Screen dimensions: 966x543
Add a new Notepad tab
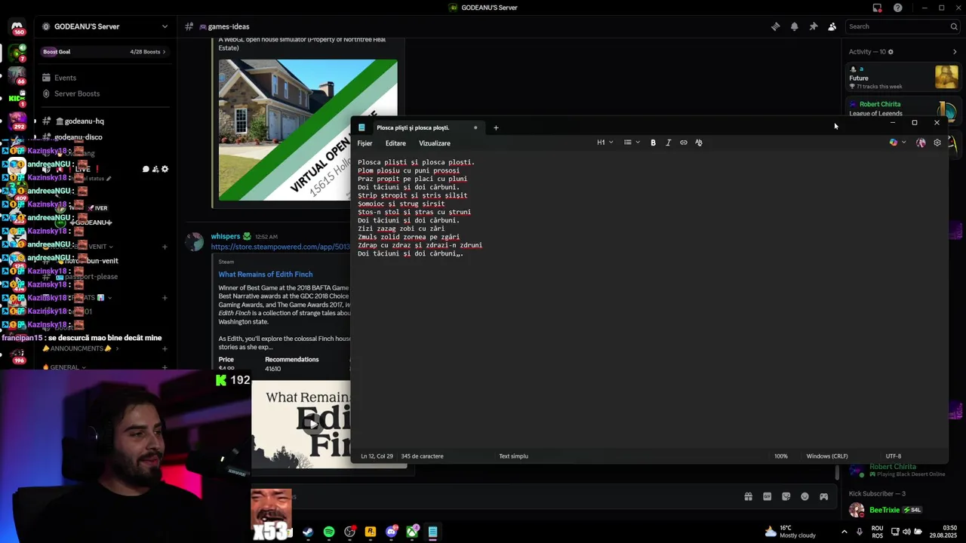(496, 127)
